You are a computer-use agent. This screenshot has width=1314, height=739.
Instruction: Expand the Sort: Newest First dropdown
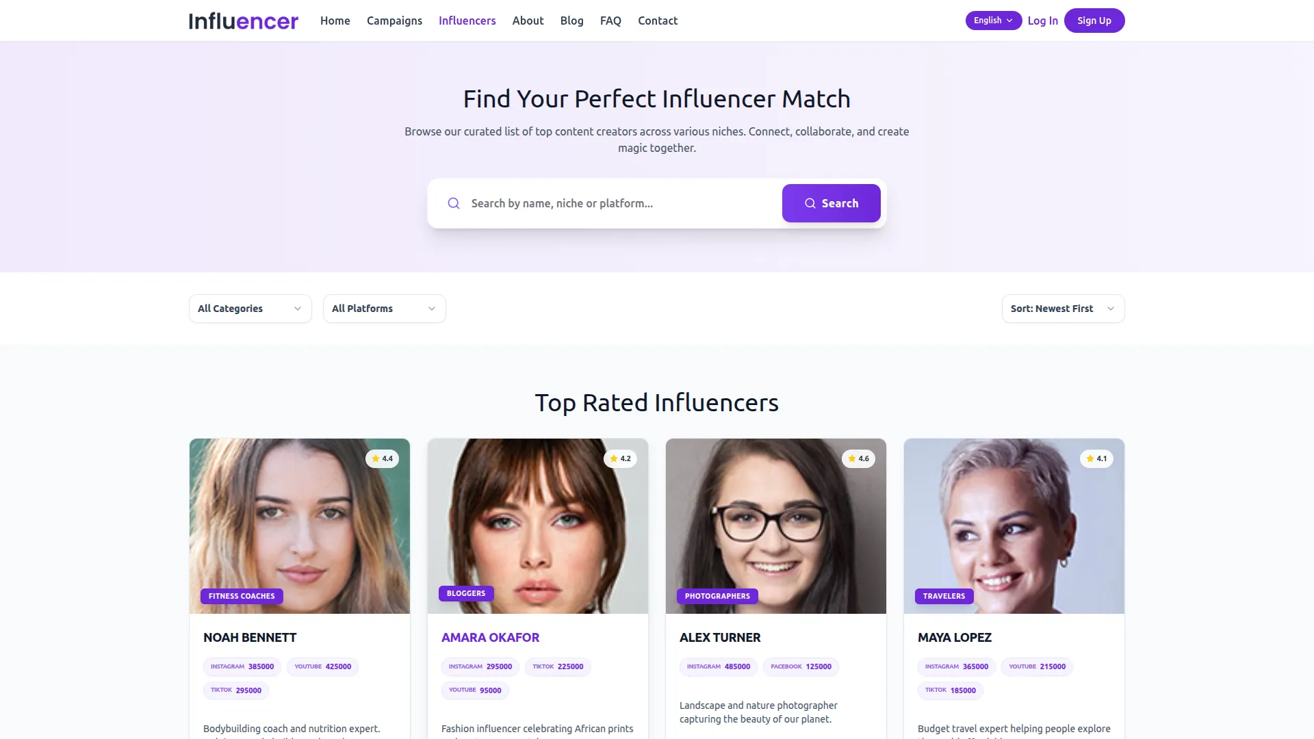coord(1063,309)
